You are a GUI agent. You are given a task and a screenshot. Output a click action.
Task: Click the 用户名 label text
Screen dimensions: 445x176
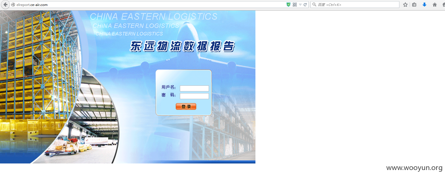pyautogui.click(x=168, y=87)
